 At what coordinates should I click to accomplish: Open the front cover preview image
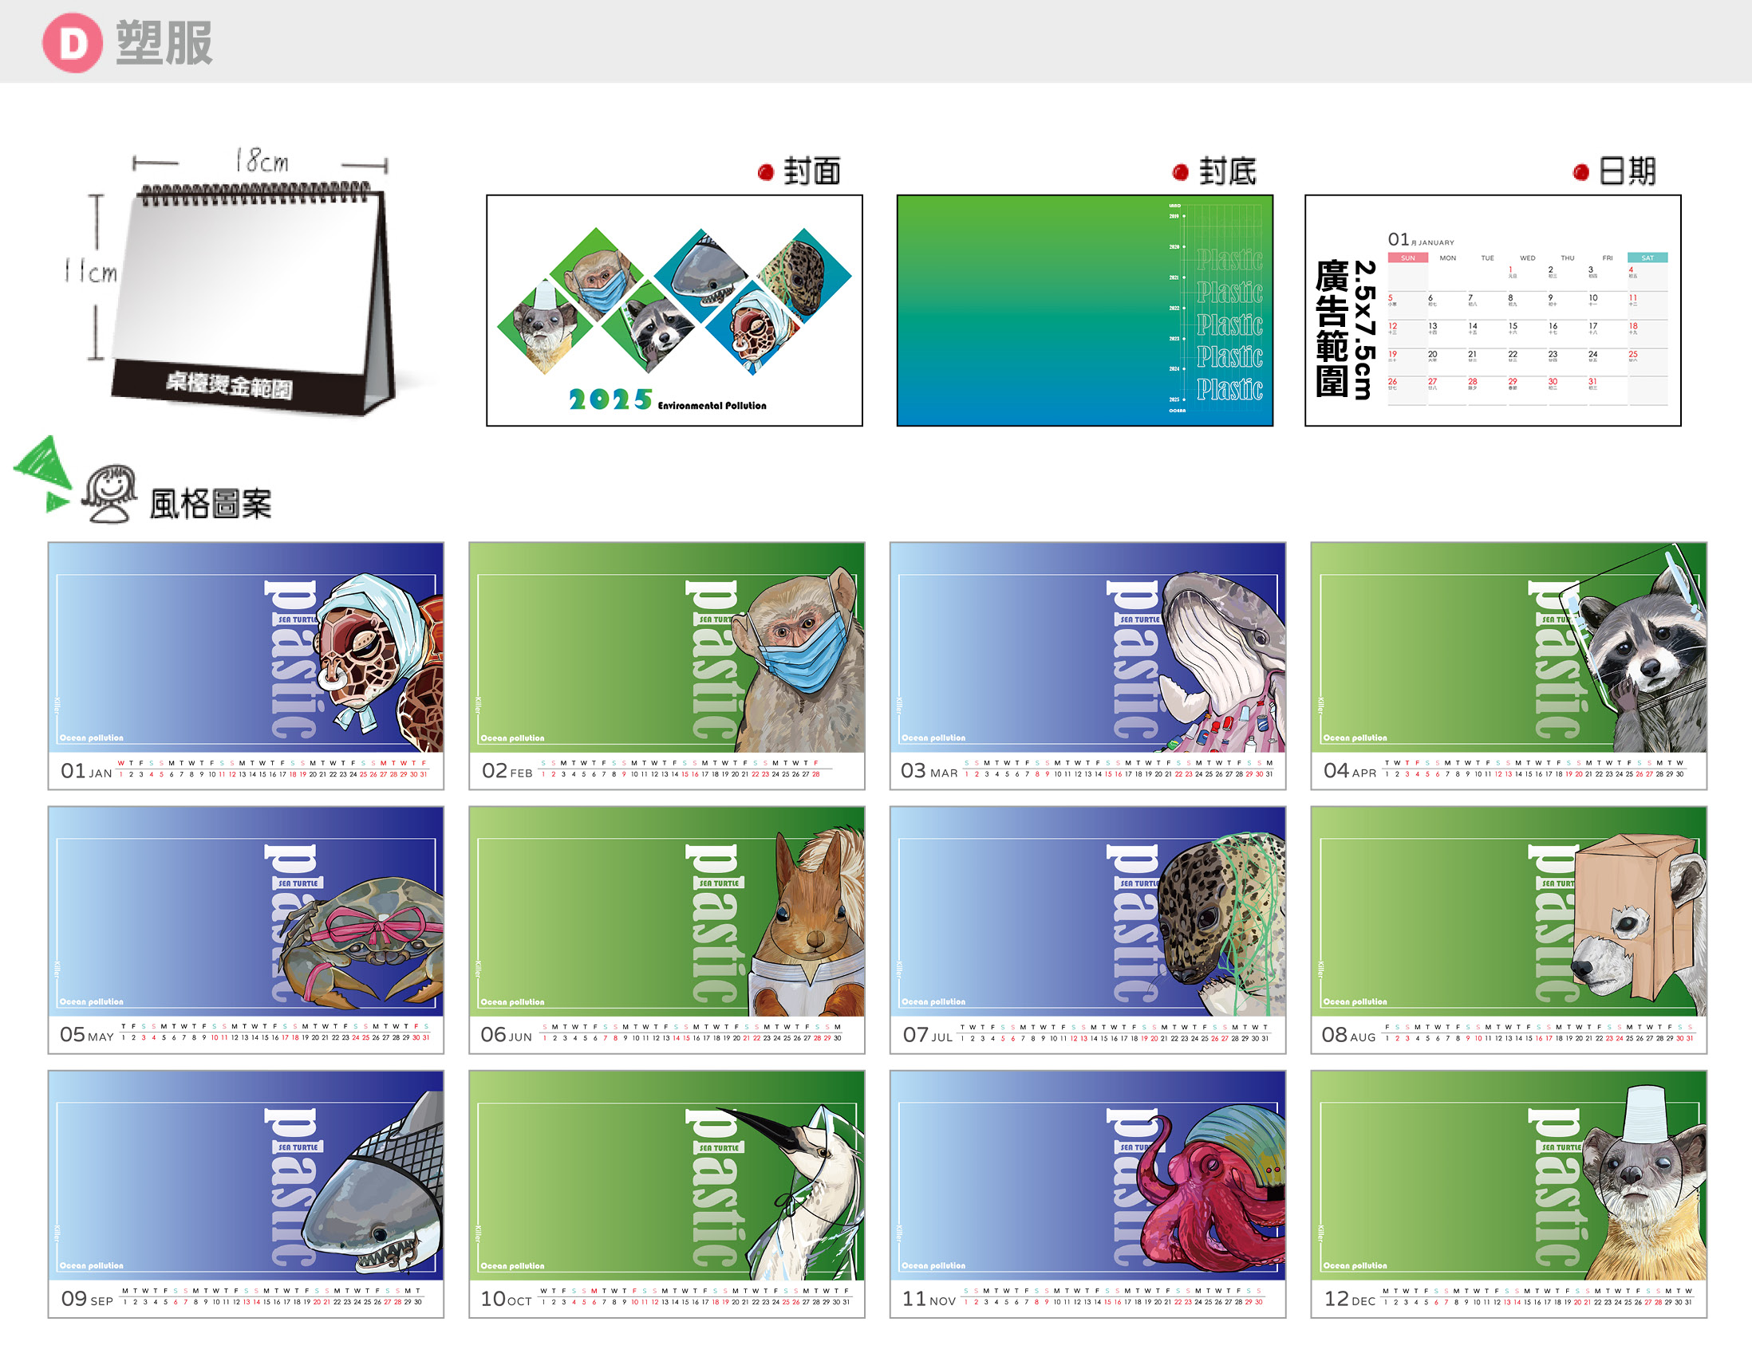674,310
